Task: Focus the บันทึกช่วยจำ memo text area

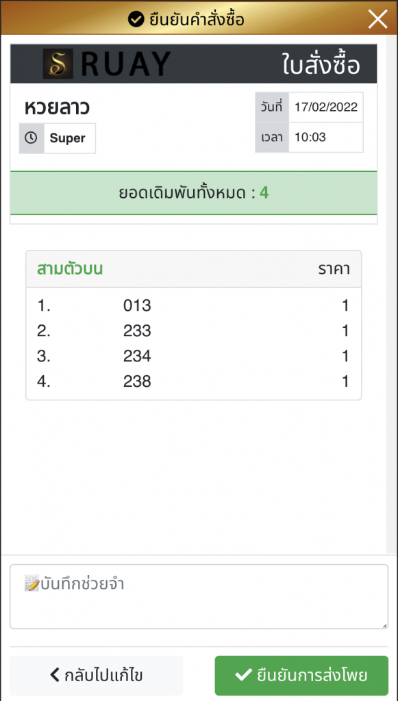Action: [x=199, y=596]
